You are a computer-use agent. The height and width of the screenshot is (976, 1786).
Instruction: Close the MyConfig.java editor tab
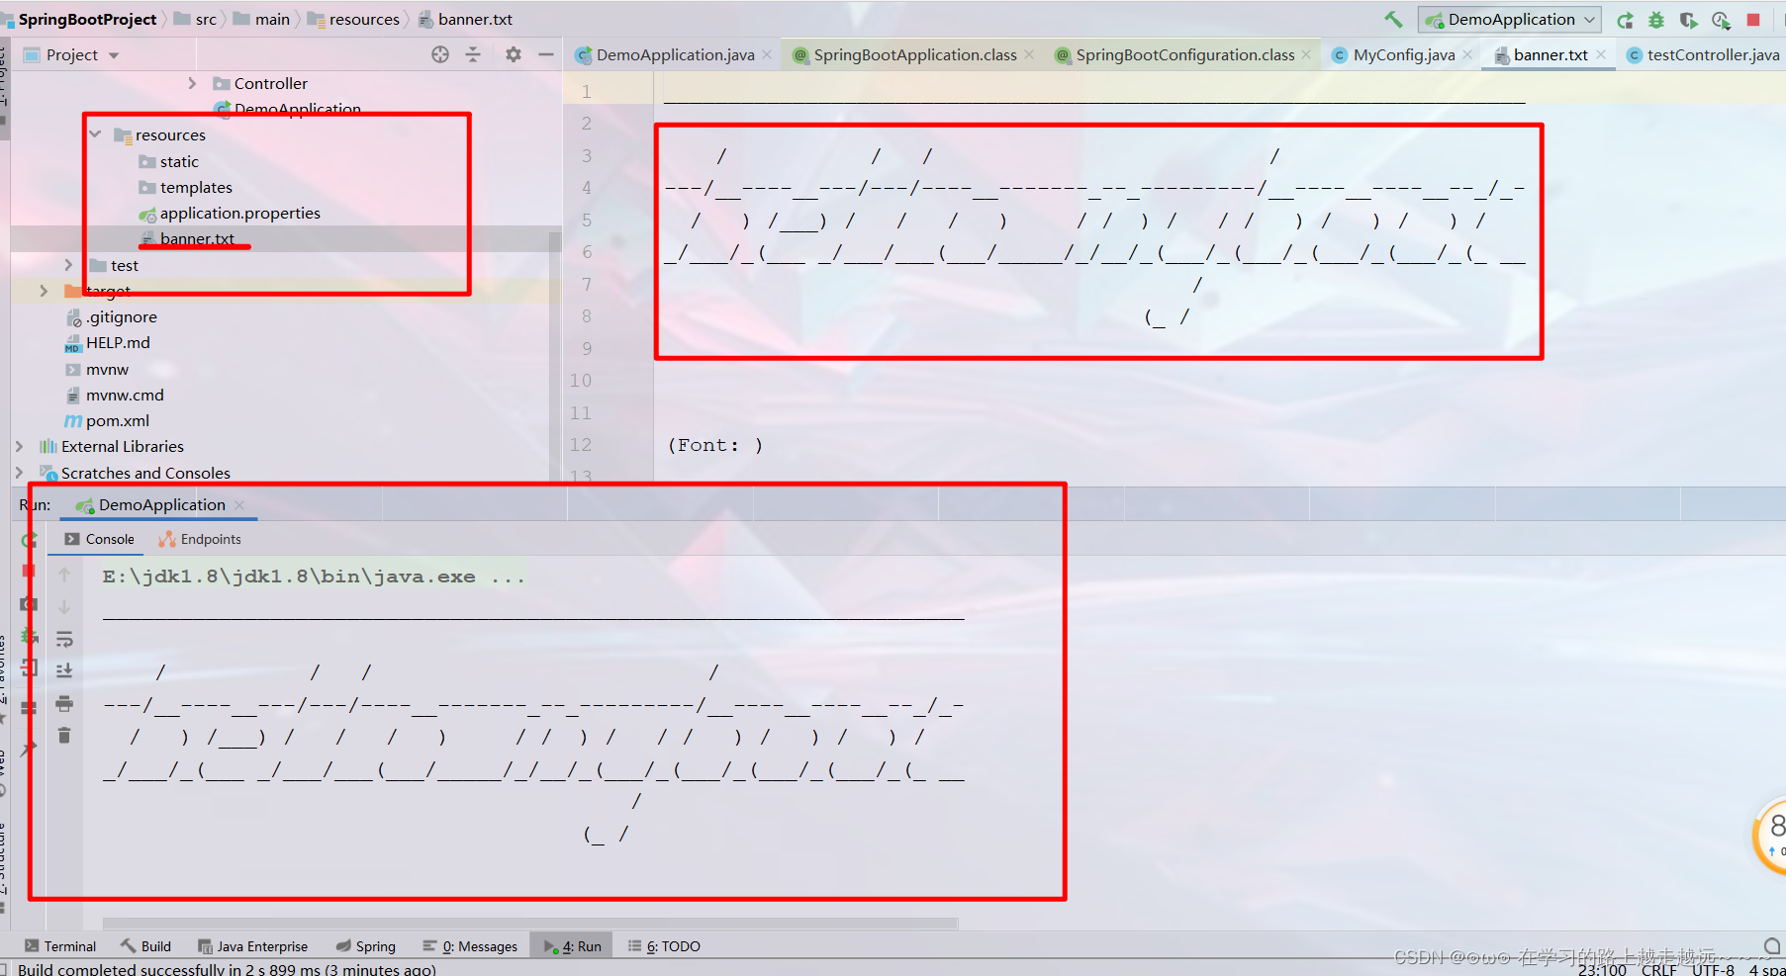coord(1467,55)
